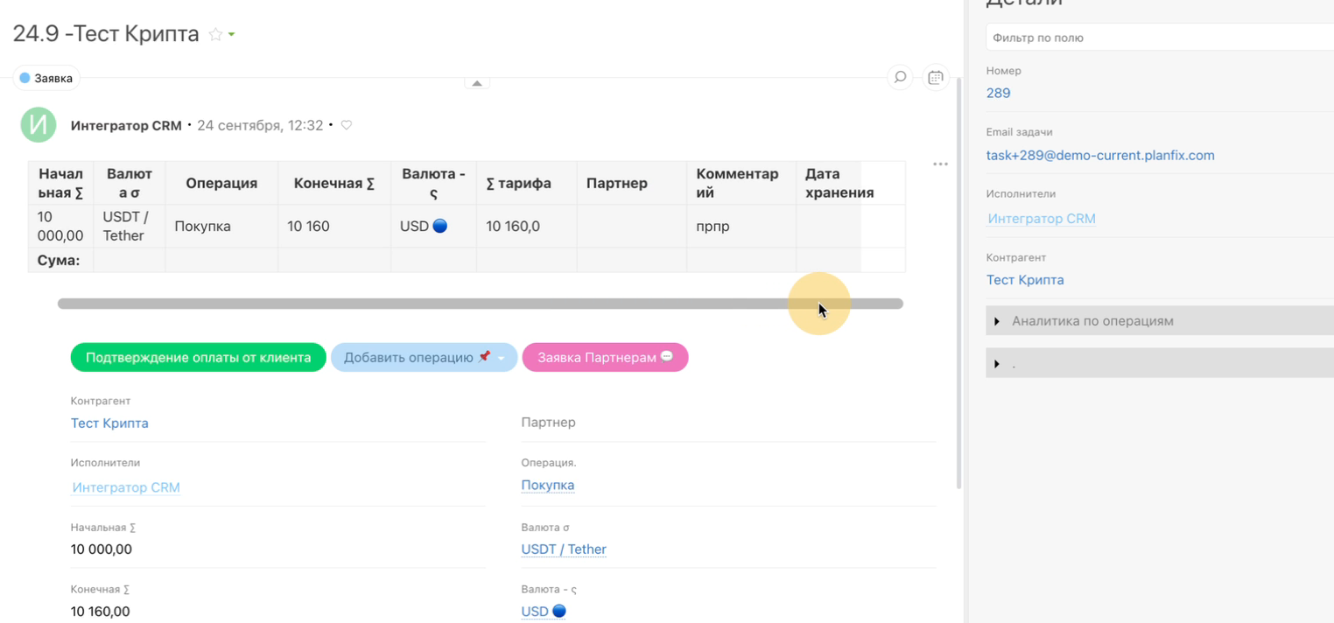Click the task+289 email address link
Screen dimensions: 1334x623
pos(1099,155)
